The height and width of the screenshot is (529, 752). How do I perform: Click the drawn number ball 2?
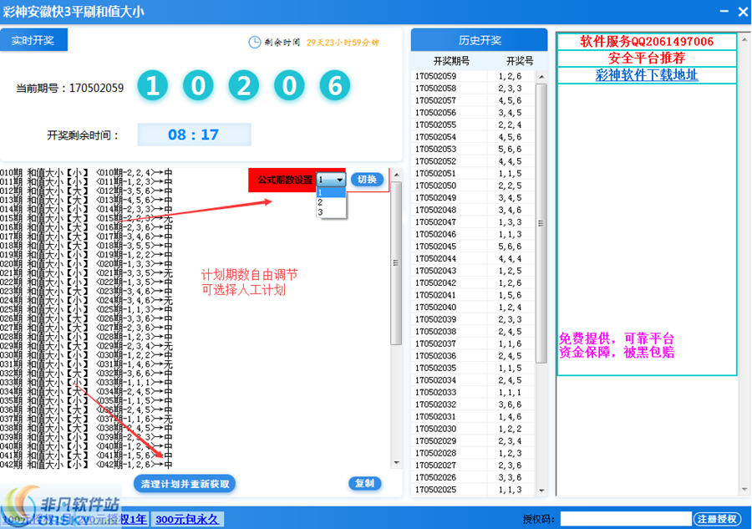click(244, 86)
